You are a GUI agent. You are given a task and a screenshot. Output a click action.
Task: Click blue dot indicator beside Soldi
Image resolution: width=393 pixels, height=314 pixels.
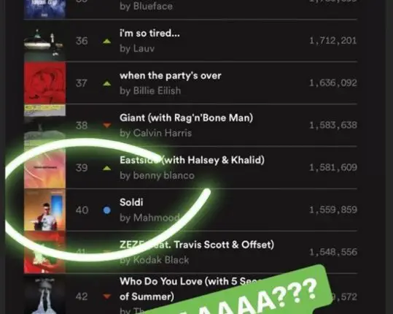tap(106, 210)
